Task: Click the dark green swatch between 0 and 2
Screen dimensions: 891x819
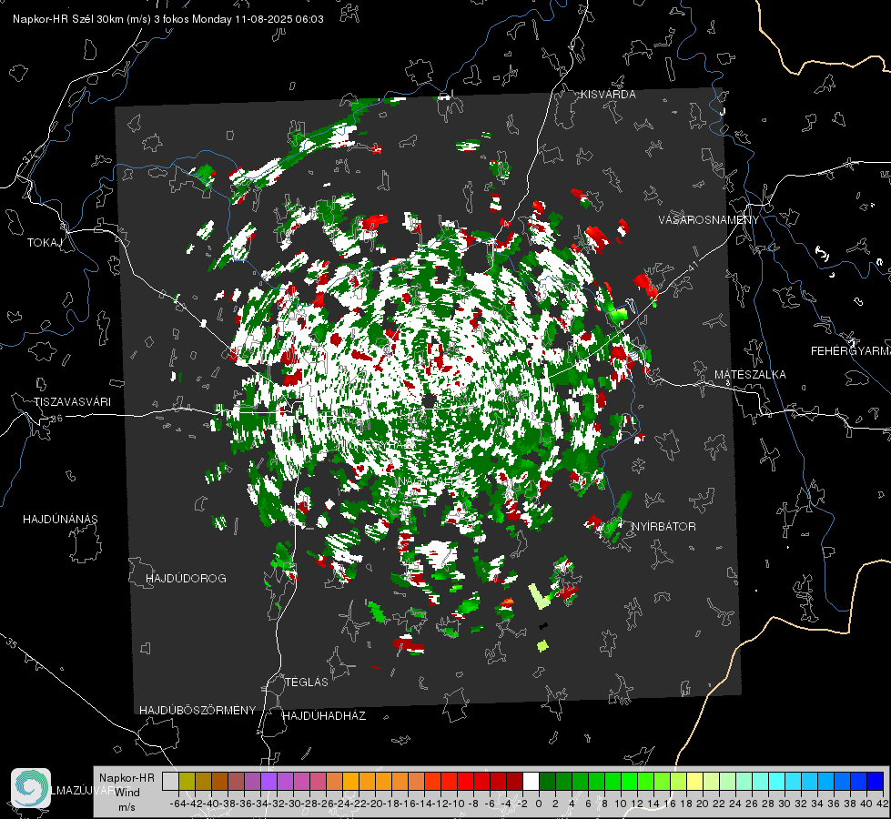Action: pyautogui.click(x=547, y=782)
